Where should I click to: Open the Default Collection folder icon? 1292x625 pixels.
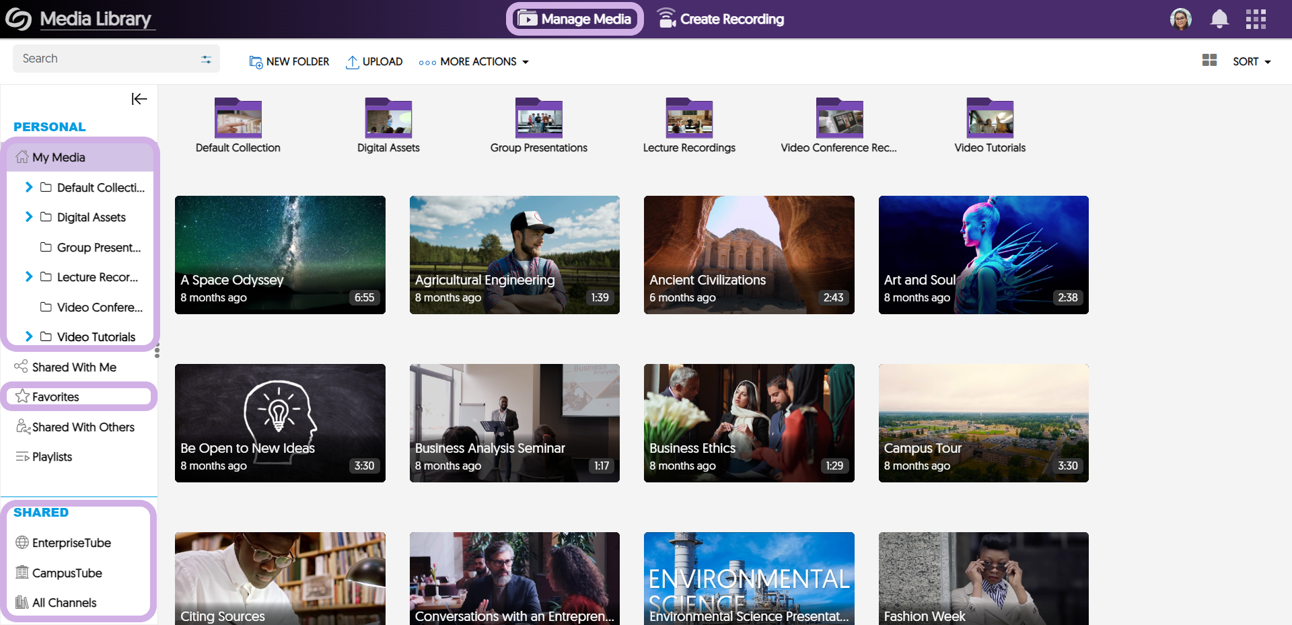point(238,118)
